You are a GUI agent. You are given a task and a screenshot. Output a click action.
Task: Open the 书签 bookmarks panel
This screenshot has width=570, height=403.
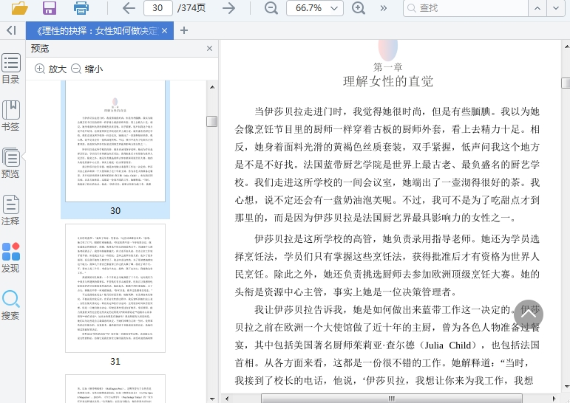(x=10, y=116)
